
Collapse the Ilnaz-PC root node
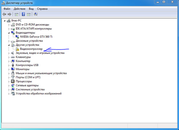(x=4, y=21)
